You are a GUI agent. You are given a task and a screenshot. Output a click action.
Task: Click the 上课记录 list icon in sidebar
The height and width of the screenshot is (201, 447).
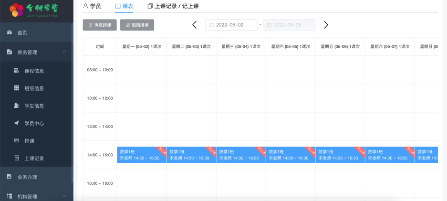point(16,158)
